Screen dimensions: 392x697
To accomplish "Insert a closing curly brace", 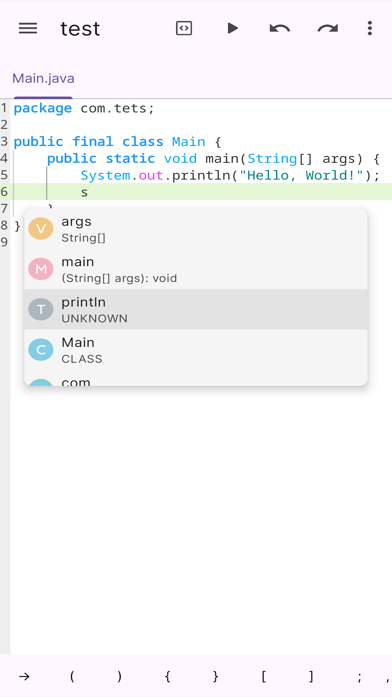I will pyautogui.click(x=216, y=676).
